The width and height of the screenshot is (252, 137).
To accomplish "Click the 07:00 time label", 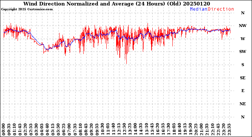I will pyautogui.click(x=69, y=129).
